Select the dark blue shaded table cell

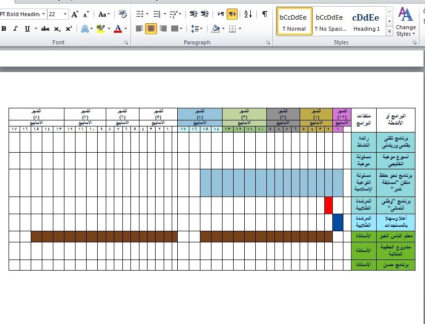(338, 222)
